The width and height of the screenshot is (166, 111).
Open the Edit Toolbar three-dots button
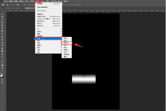click(x=2, y=71)
